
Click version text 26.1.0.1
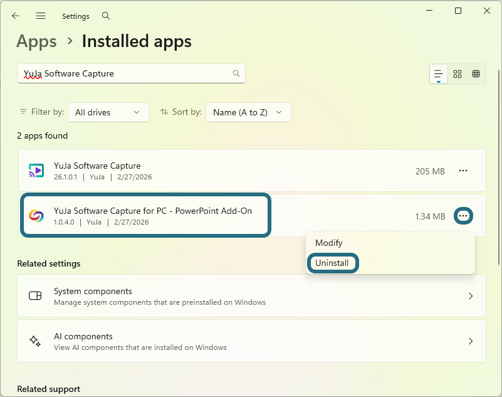pyautogui.click(x=65, y=177)
